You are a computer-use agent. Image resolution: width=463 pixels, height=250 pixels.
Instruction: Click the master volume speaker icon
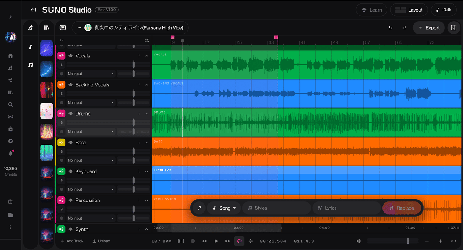point(358,241)
